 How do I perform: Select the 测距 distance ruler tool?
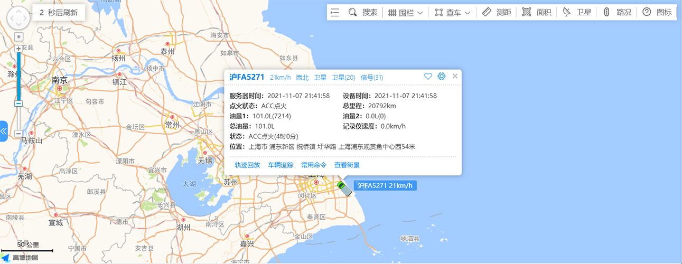(497, 12)
